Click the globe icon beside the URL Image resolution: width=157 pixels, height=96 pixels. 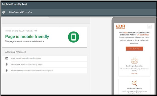pyautogui.click(x=4, y=12)
